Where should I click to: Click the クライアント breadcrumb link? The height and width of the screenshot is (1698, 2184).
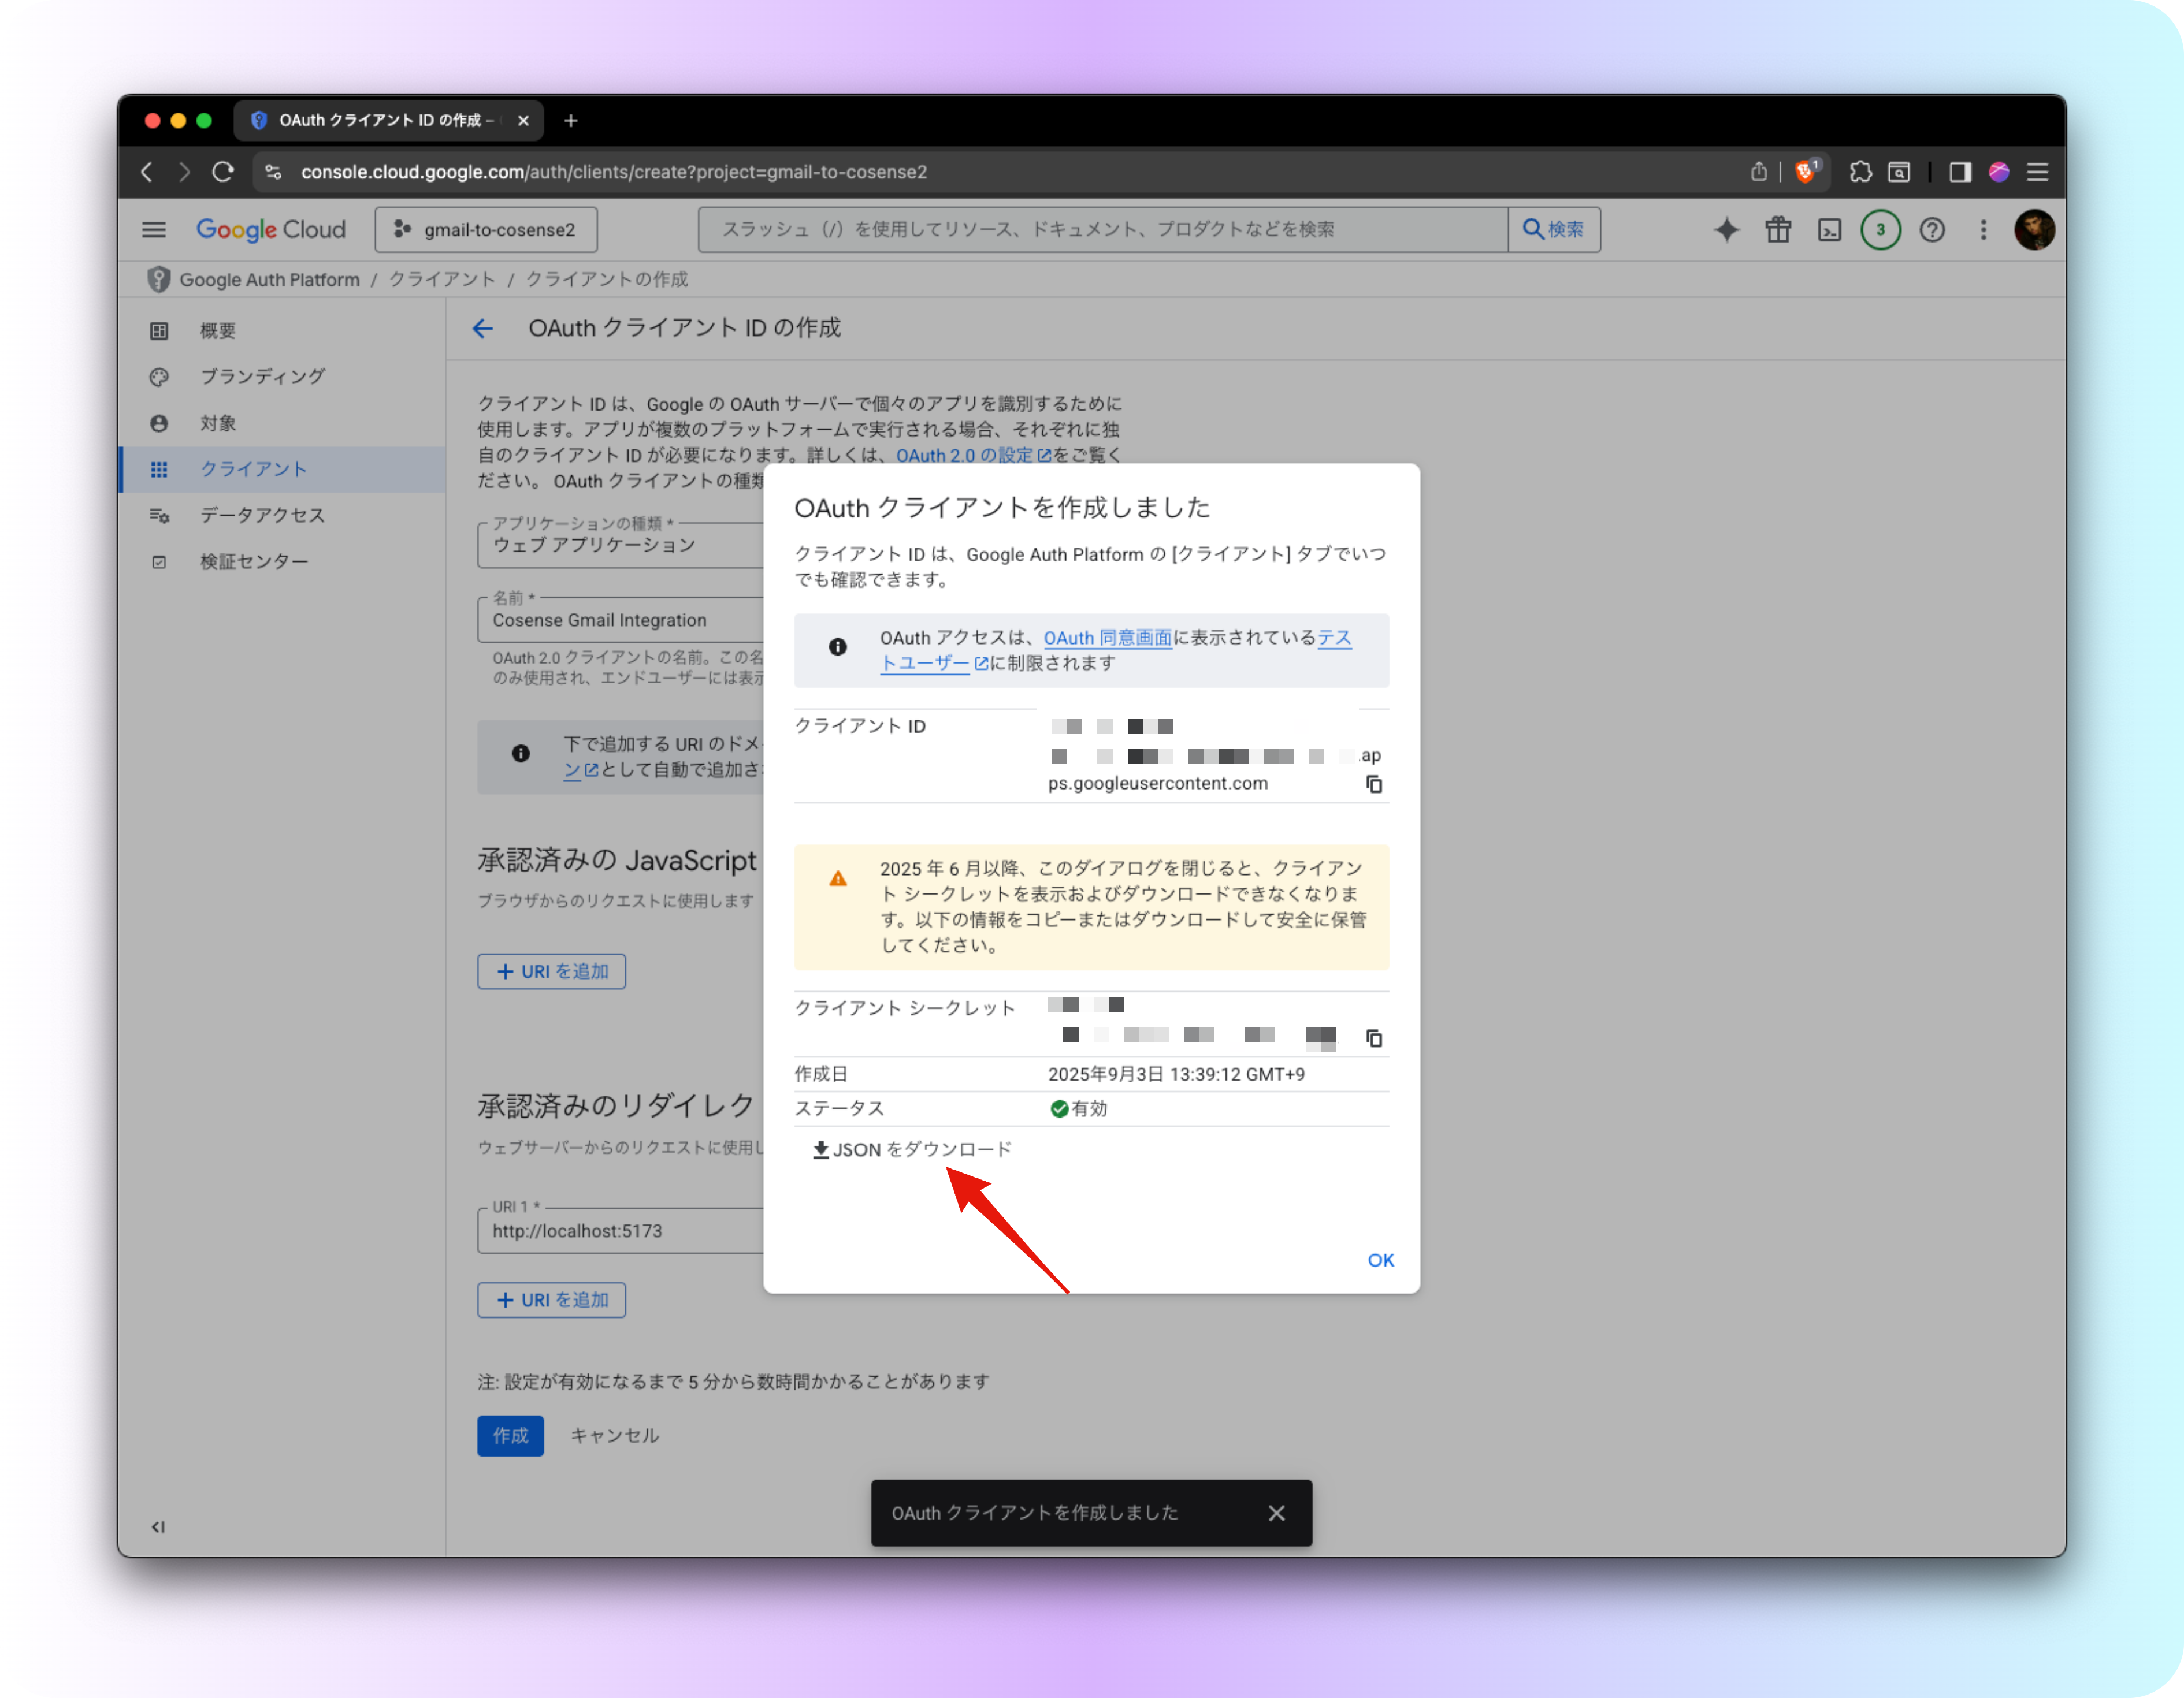pos(442,280)
